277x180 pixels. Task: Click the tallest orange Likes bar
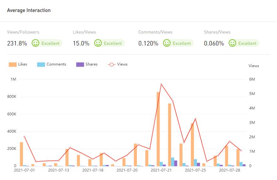pyautogui.click(x=158, y=129)
